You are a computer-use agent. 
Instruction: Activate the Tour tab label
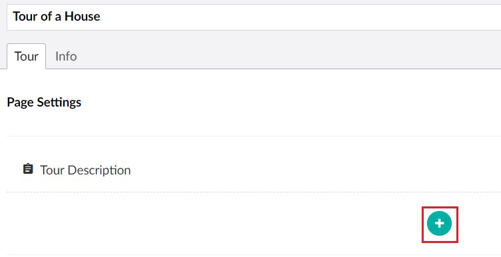(26, 57)
